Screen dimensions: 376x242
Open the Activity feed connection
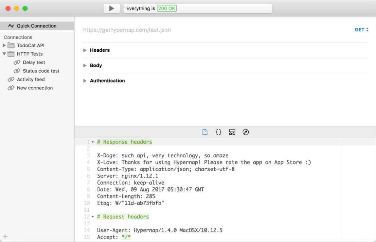point(31,80)
